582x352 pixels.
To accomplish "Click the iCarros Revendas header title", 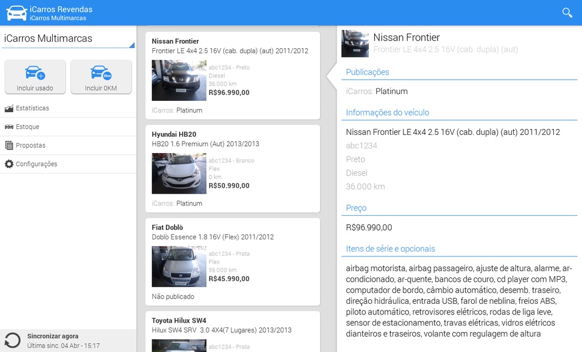I will [61, 9].
